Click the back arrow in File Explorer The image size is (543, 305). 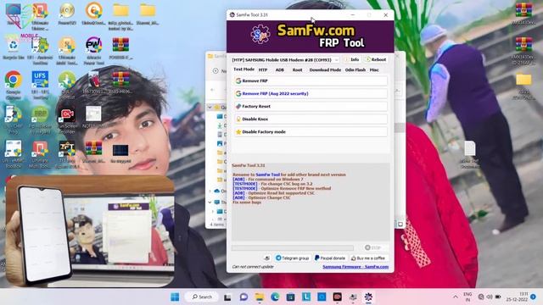point(213,90)
